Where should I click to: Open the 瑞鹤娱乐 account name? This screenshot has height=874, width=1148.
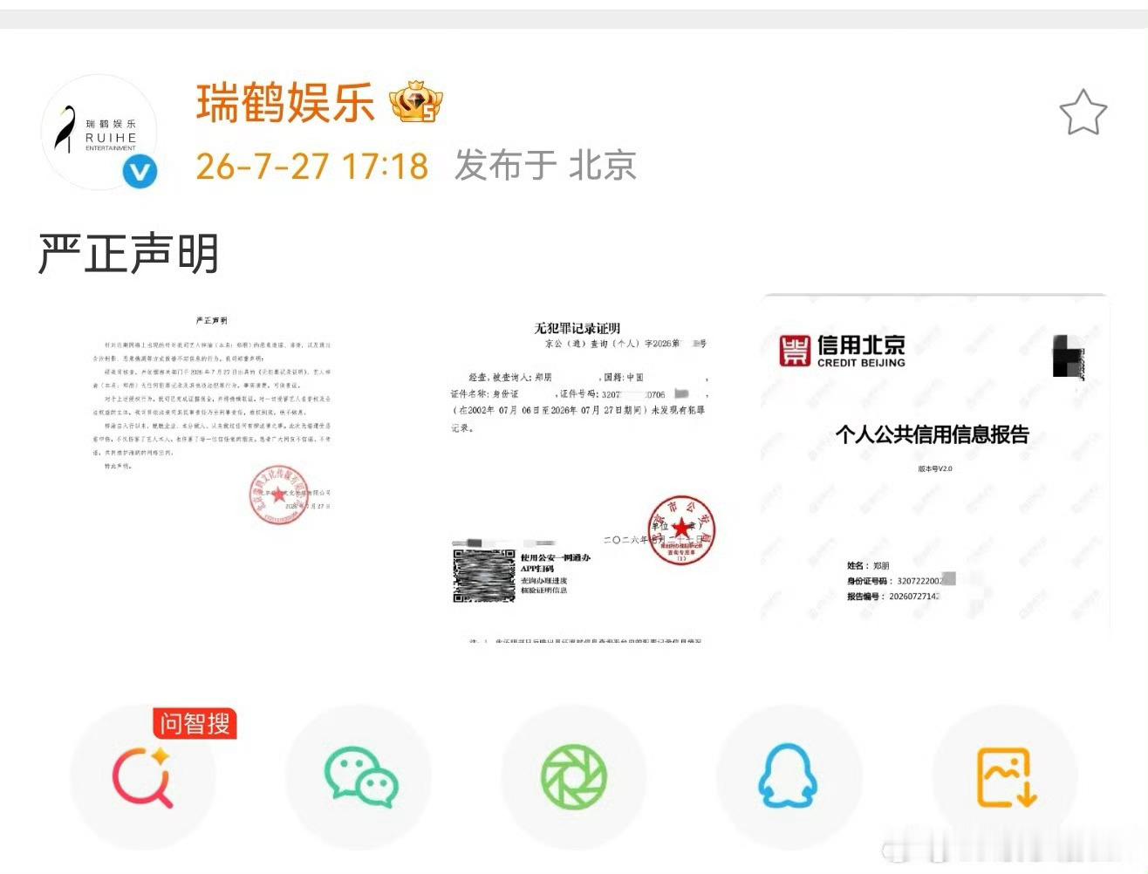point(285,103)
